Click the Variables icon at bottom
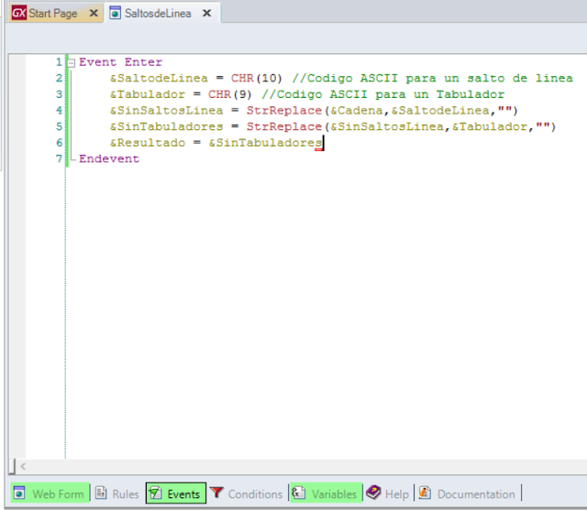Image resolution: width=587 pixels, height=510 pixels. 298,494
